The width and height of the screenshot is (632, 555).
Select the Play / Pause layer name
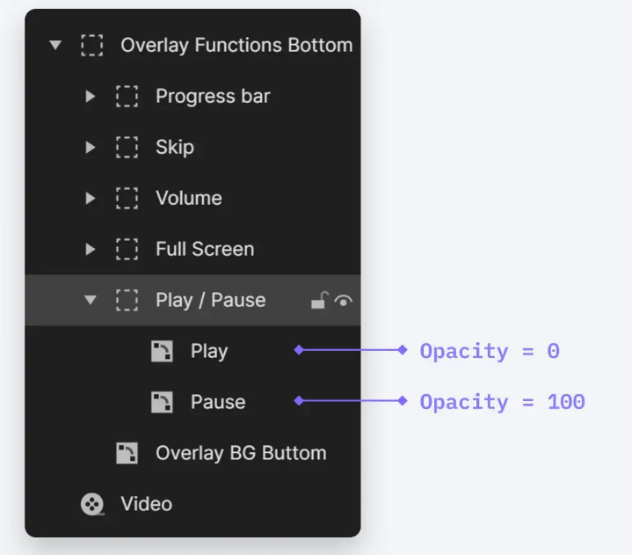(210, 301)
